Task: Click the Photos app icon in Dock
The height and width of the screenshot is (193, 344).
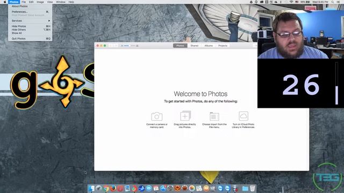Action: 192,188
